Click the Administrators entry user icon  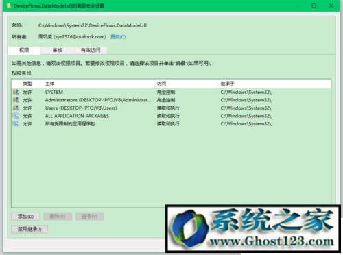16,100
